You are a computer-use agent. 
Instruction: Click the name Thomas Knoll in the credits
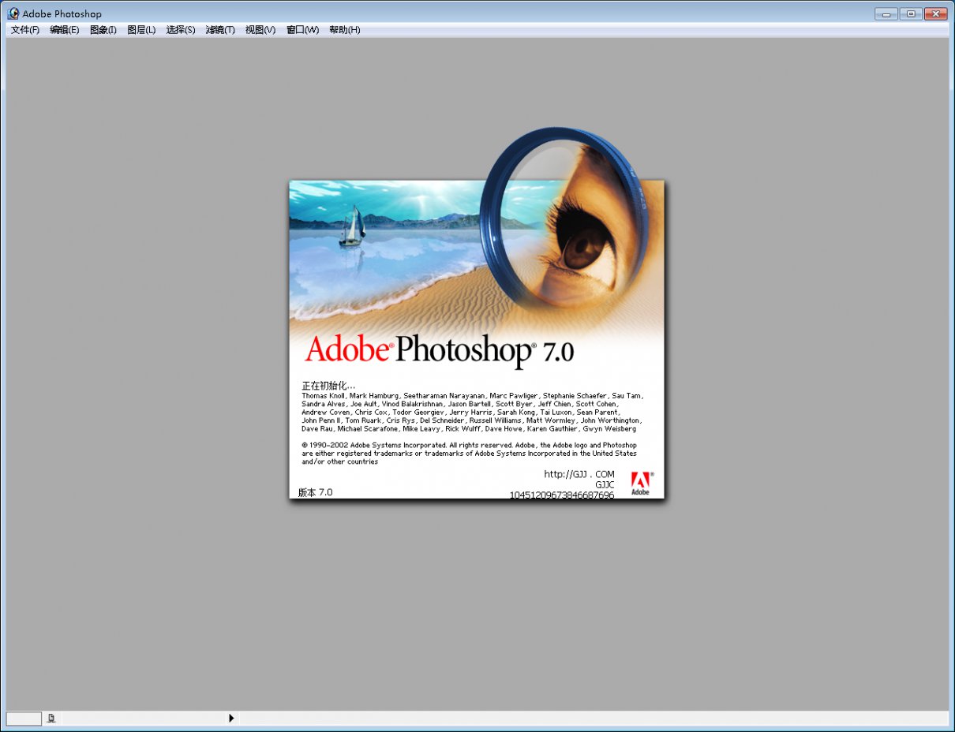(x=323, y=395)
